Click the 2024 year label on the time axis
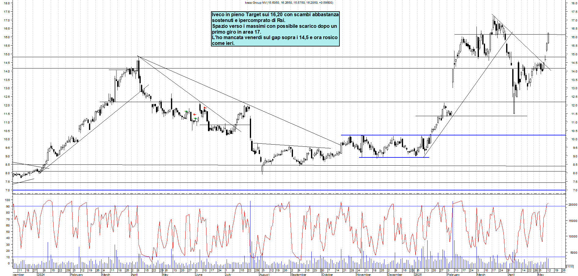This screenshot has width=578, height=276. [41, 274]
